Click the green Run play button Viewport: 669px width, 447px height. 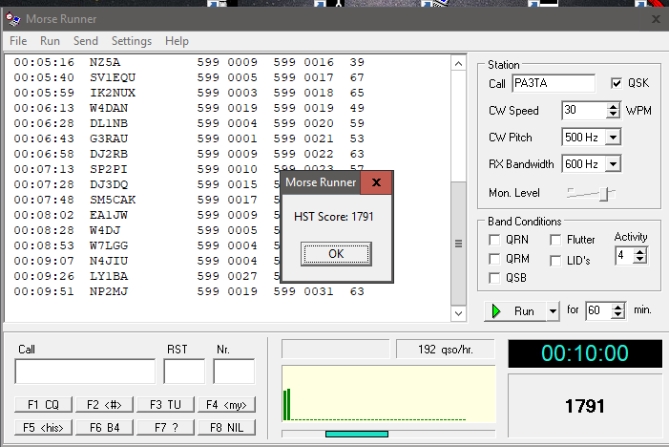click(x=515, y=310)
